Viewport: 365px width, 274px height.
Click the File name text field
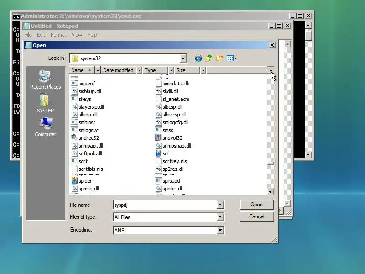click(165, 205)
